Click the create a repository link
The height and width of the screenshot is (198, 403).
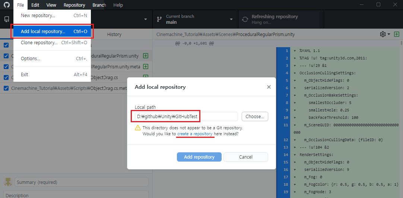[x=195, y=134]
